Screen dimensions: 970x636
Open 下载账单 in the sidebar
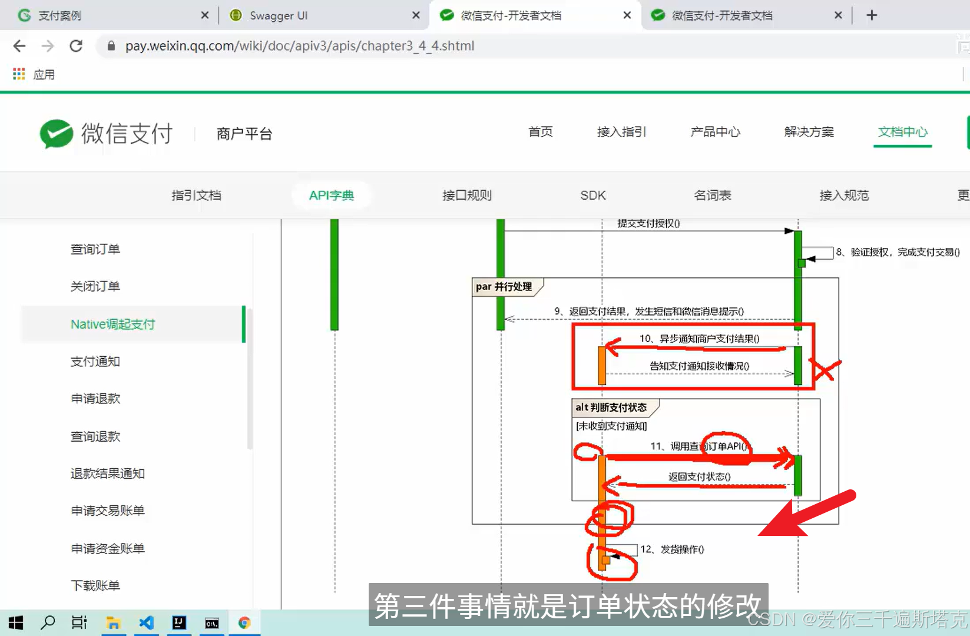[95, 585]
